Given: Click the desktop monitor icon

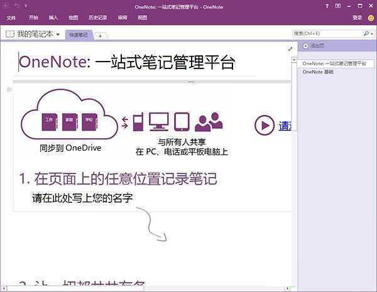Looking at the screenshot, I should (x=159, y=122).
